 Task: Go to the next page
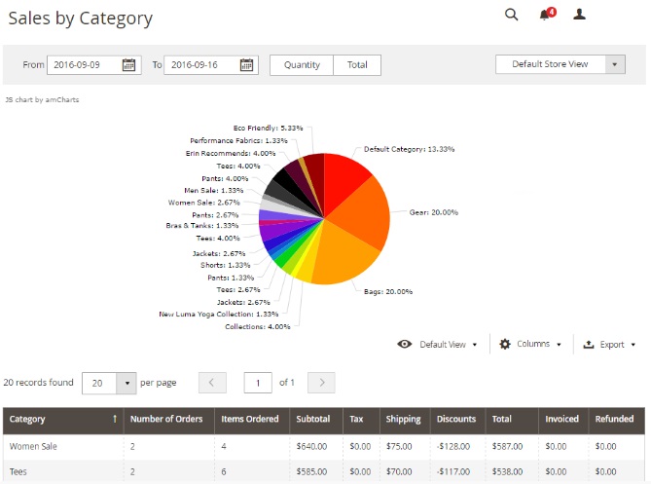pyautogui.click(x=321, y=383)
